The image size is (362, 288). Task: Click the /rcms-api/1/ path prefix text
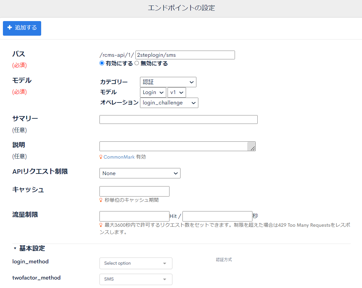coord(117,55)
